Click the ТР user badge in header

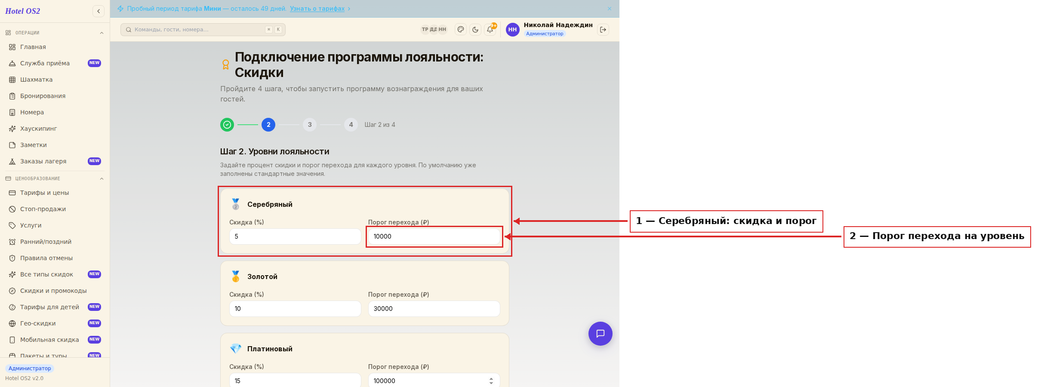pyautogui.click(x=425, y=29)
